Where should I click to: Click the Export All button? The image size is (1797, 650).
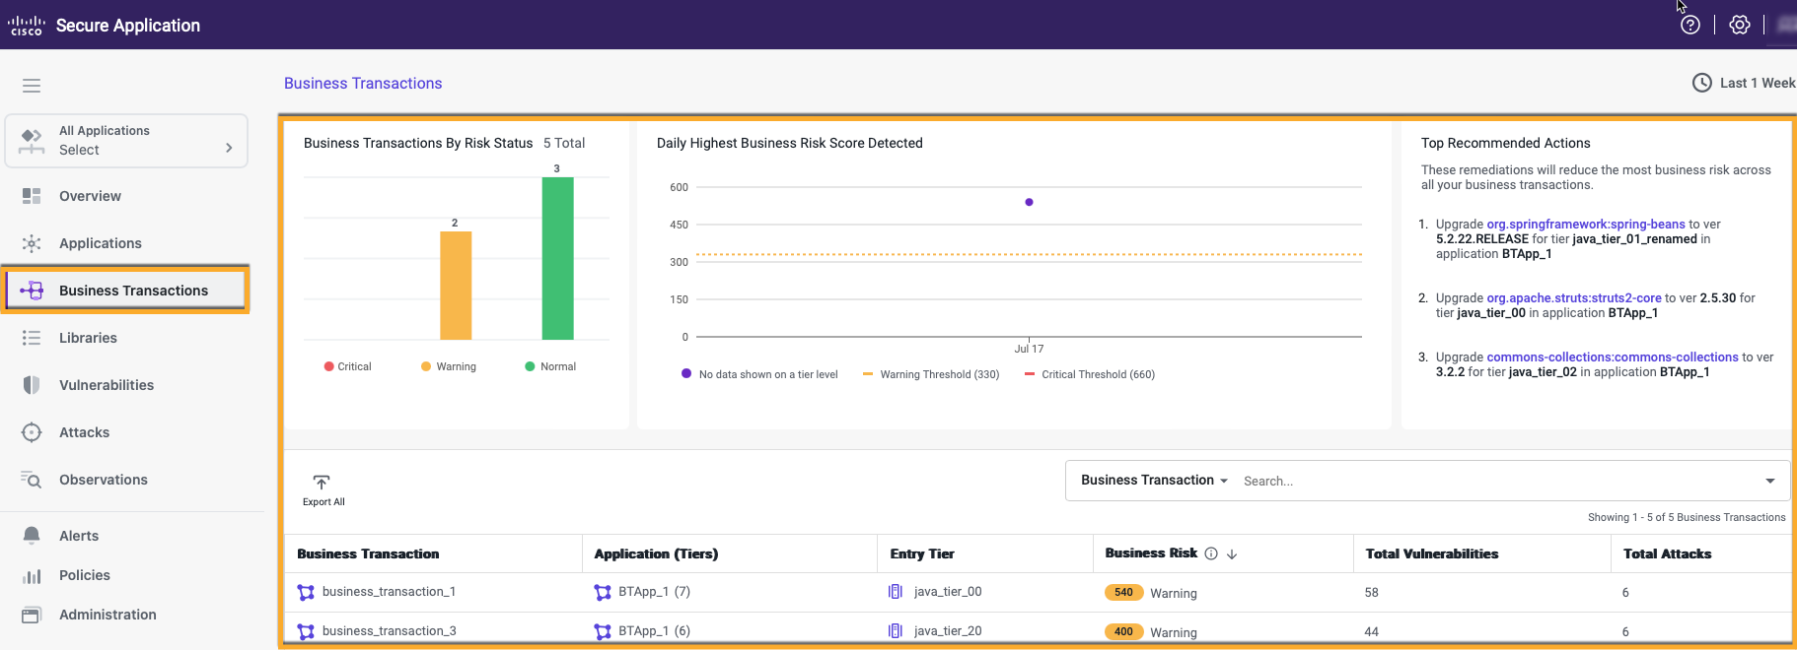[323, 489]
